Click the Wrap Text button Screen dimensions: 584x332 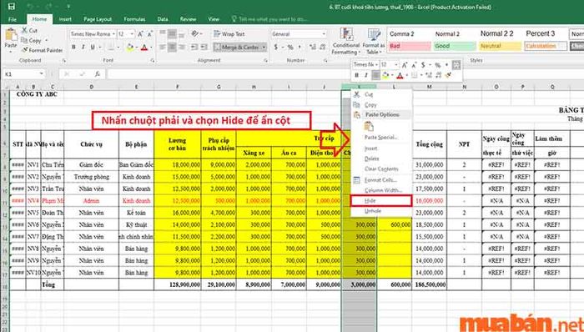click(229, 34)
